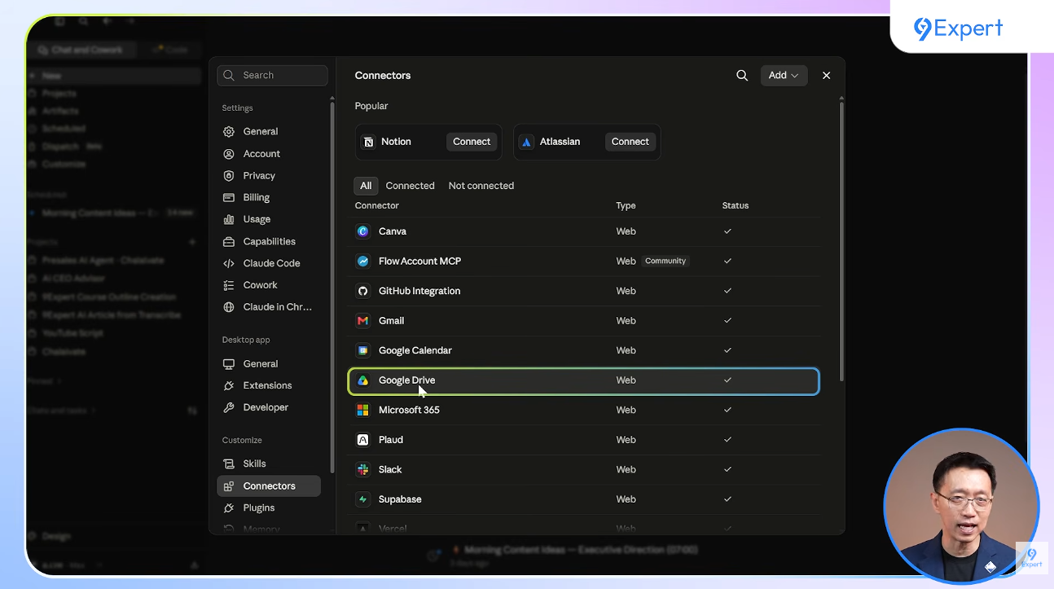This screenshot has width=1054, height=589.
Task: Open search via Connectors magnifier icon
Action: [742, 75]
